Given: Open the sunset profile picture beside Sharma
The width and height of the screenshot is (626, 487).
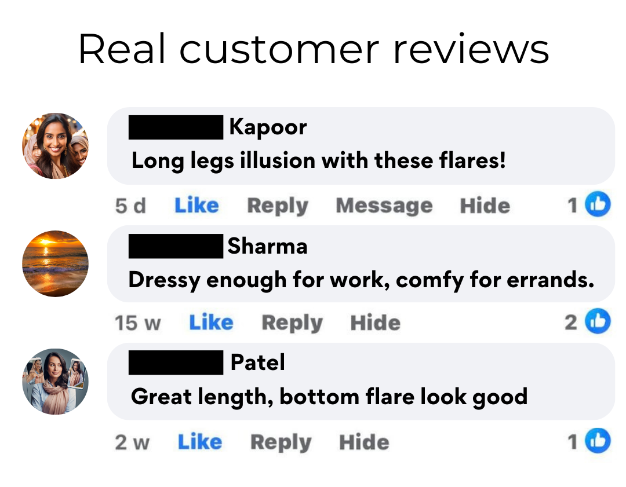Looking at the screenshot, I should click(55, 263).
